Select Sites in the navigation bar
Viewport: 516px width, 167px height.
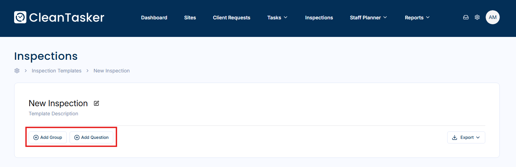click(x=190, y=18)
